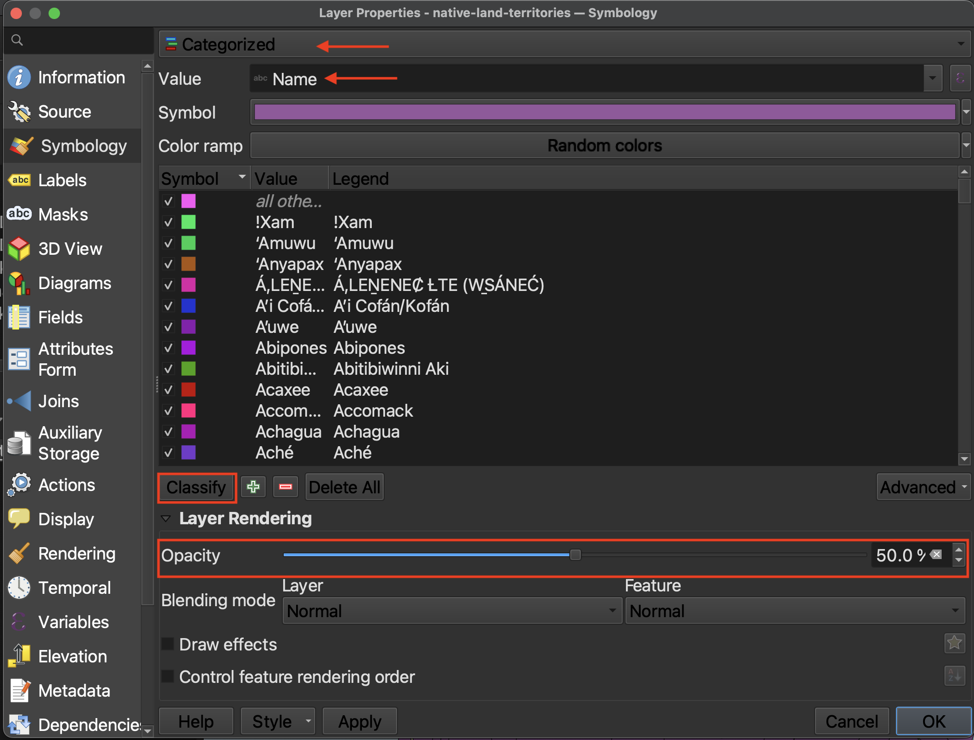Viewport: 974px width, 740px height.
Task: Click the clear opacity value icon
Action: pyautogui.click(x=937, y=554)
